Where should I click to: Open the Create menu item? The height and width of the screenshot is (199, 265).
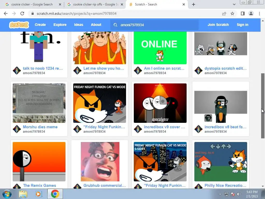40,25
